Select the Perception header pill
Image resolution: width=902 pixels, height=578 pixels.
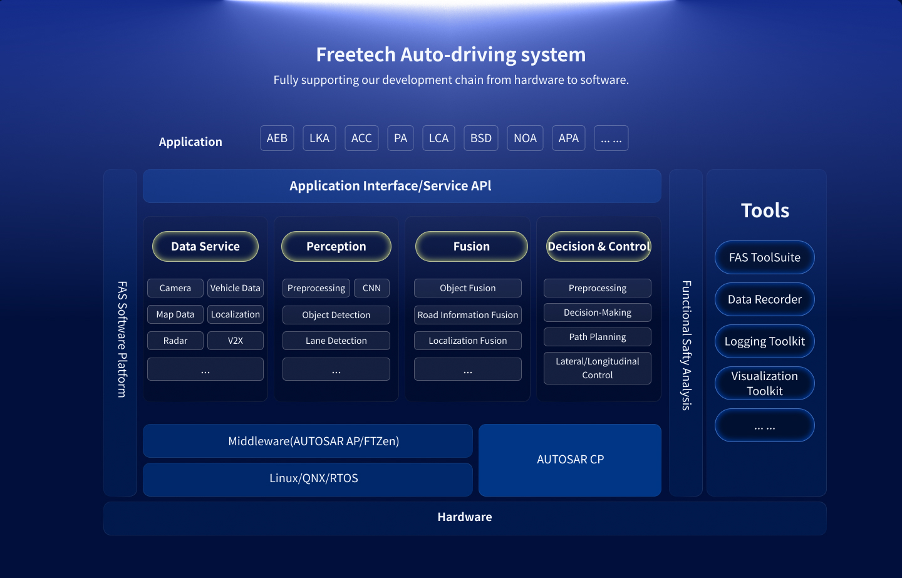[336, 246]
